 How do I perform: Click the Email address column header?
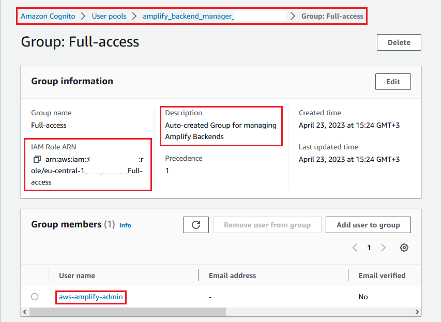click(232, 275)
